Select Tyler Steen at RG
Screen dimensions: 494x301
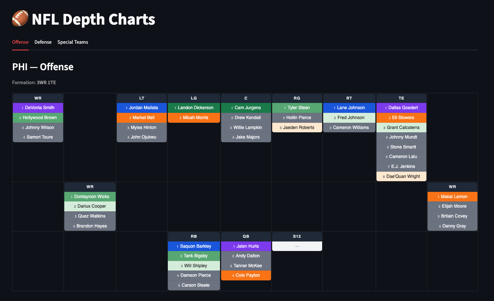[x=297, y=108]
